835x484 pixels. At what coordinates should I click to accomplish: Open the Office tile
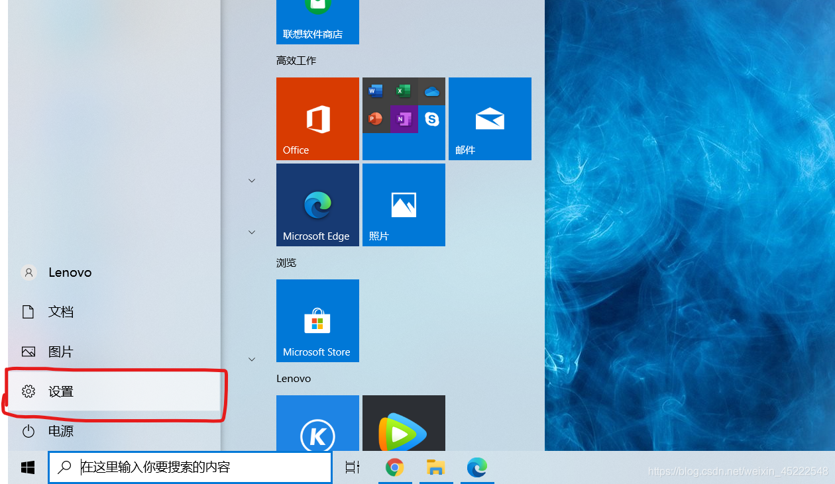coord(317,119)
